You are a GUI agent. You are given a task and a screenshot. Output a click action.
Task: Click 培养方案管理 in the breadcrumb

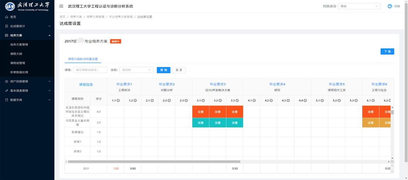[95, 17]
